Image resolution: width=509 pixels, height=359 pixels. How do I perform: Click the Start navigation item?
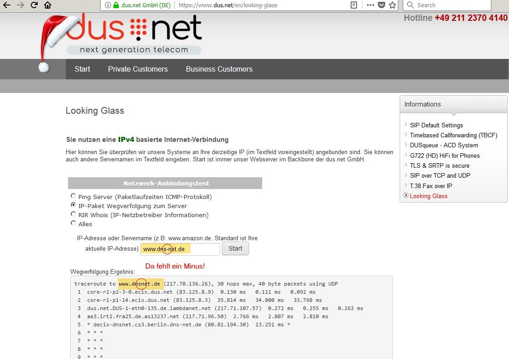pyautogui.click(x=82, y=69)
